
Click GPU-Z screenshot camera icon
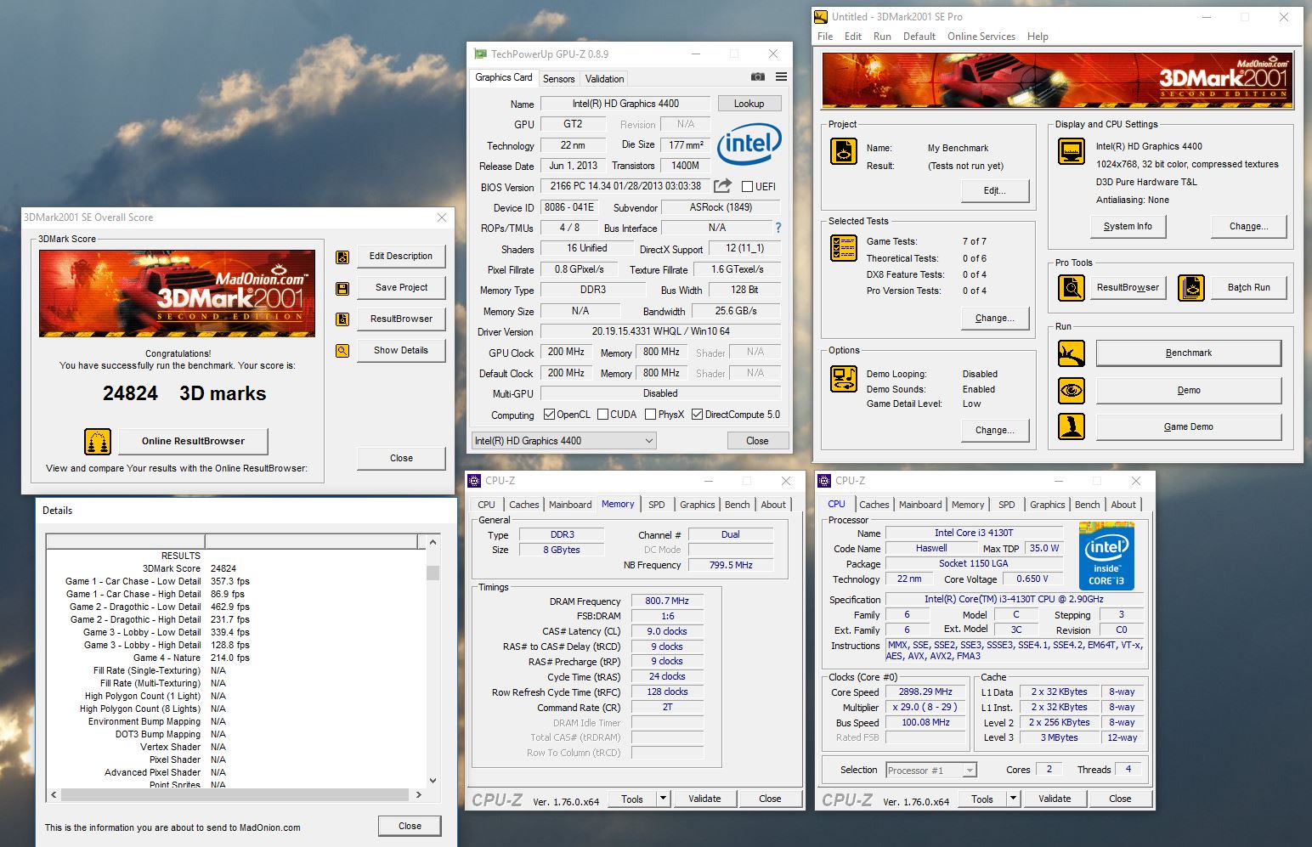(x=757, y=77)
